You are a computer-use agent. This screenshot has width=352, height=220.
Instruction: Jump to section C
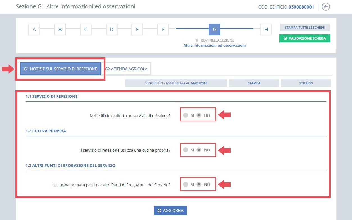pyautogui.click(x=86, y=29)
